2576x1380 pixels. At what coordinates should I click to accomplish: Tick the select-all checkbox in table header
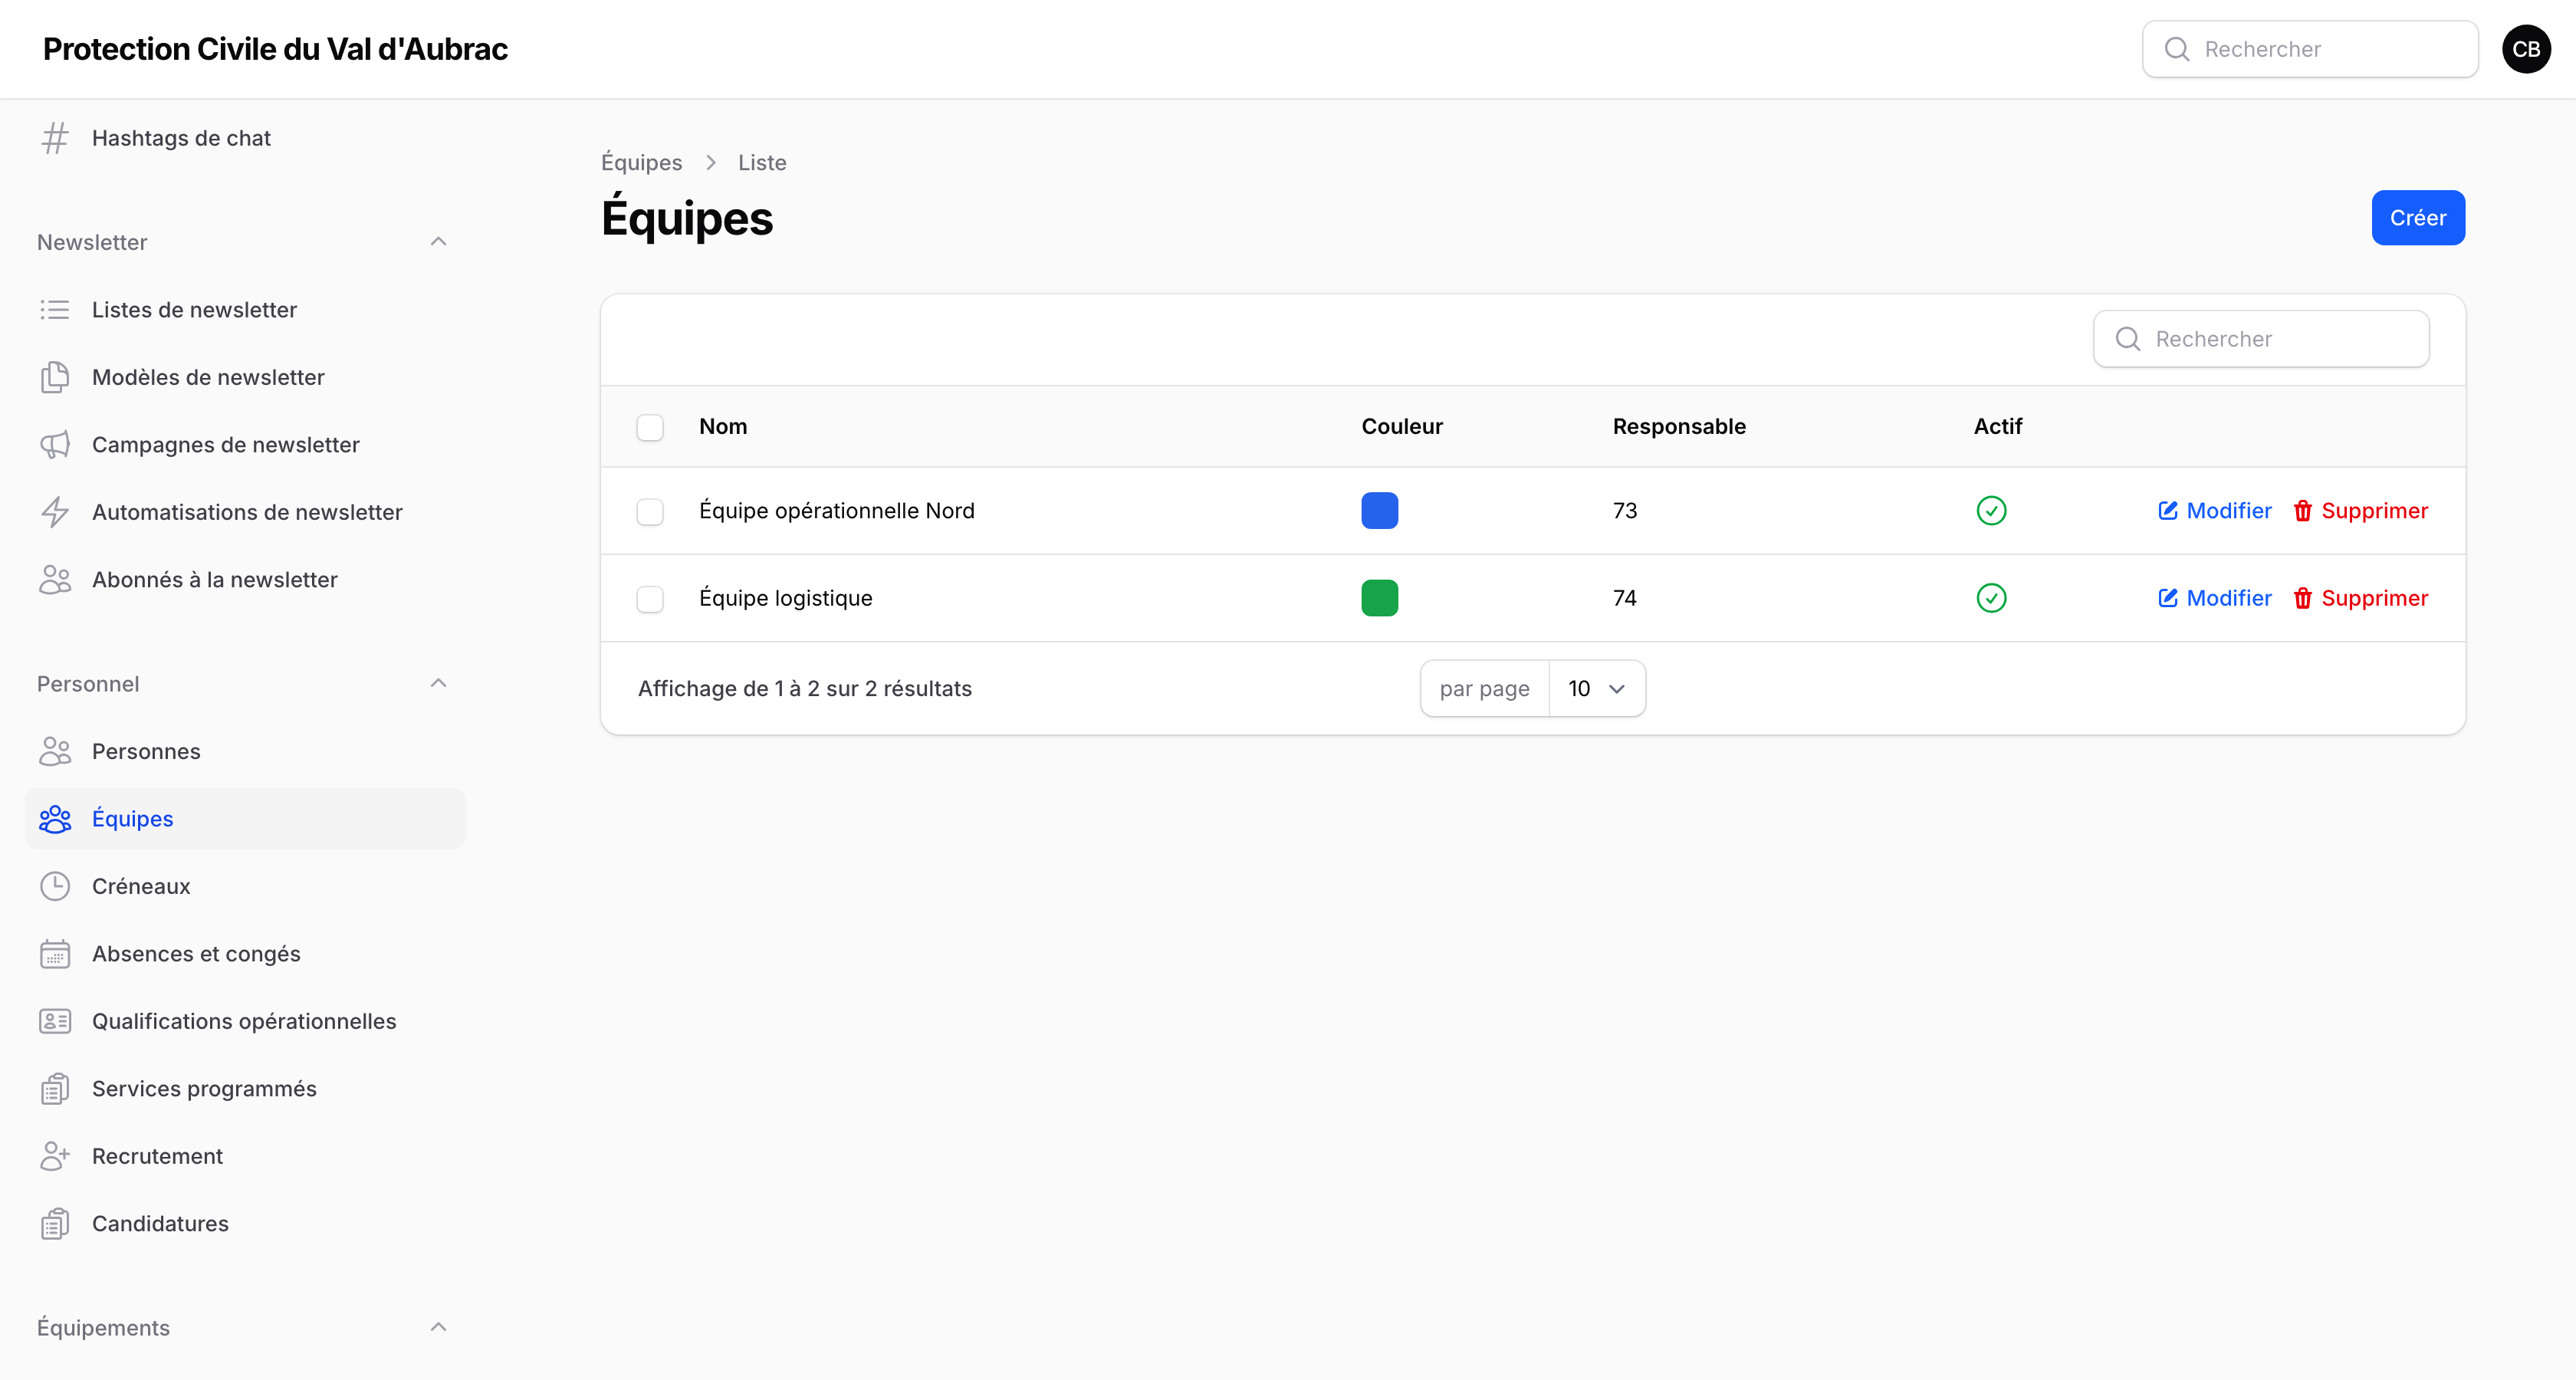650,427
